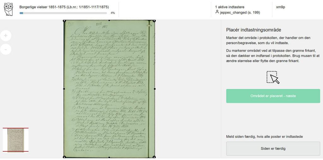The image size is (323, 160).
Task: Grab the top-edge middle selection handle
Action: (x=109, y=20)
